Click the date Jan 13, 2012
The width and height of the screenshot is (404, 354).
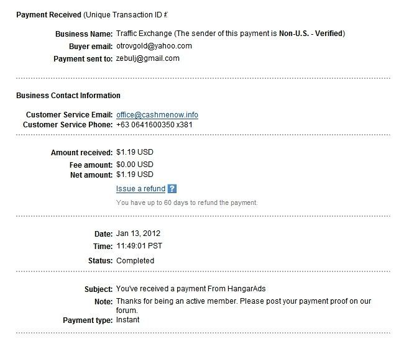coord(138,234)
